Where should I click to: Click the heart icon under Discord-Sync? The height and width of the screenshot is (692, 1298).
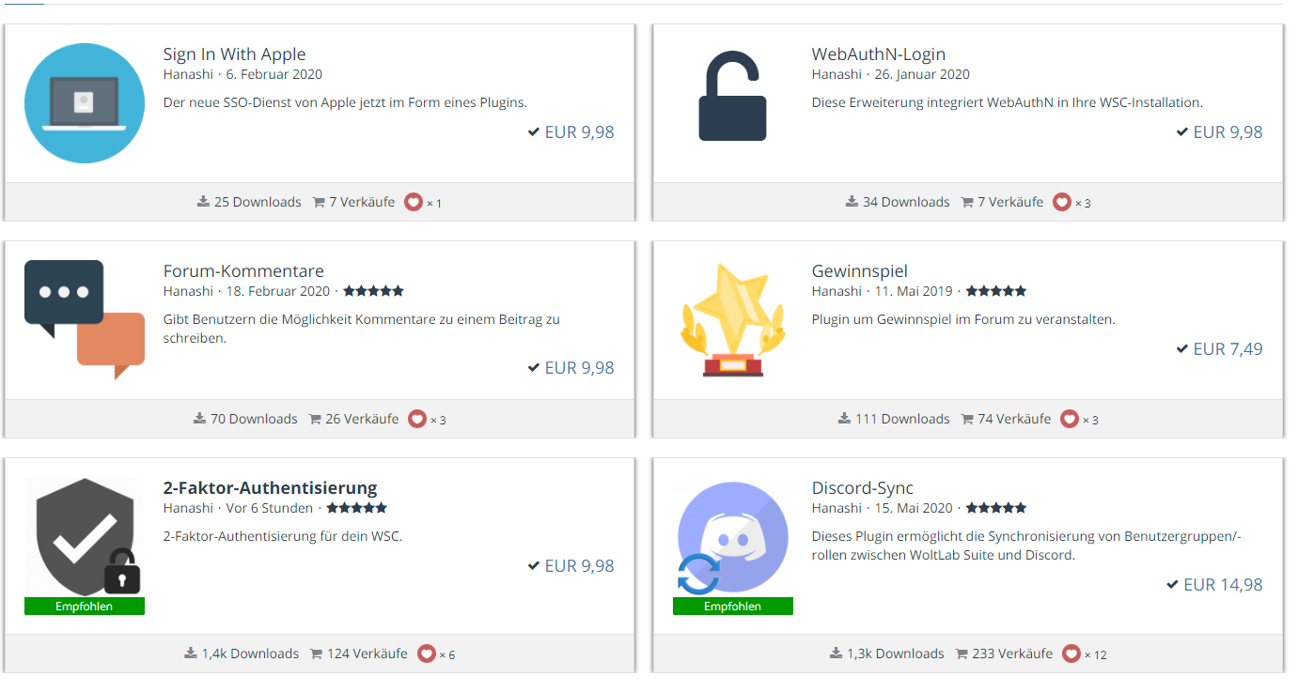pos(1071,654)
